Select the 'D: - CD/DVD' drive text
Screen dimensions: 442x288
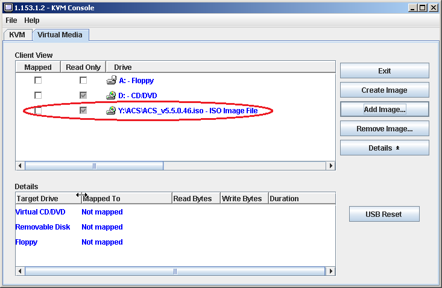coord(137,96)
